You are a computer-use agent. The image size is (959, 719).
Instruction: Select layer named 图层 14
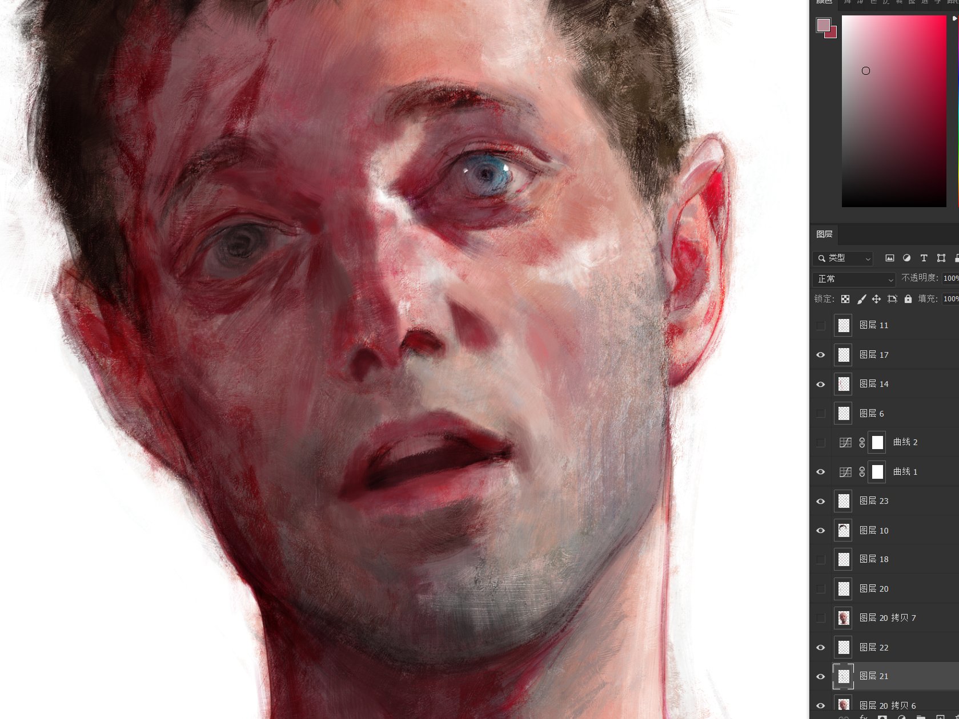coord(874,384)
